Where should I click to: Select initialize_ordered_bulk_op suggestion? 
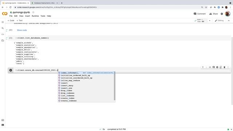point(86,75)
